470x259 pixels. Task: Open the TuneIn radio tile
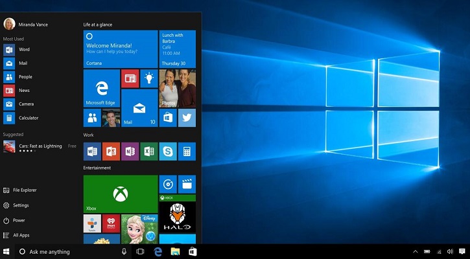[92, 223]
